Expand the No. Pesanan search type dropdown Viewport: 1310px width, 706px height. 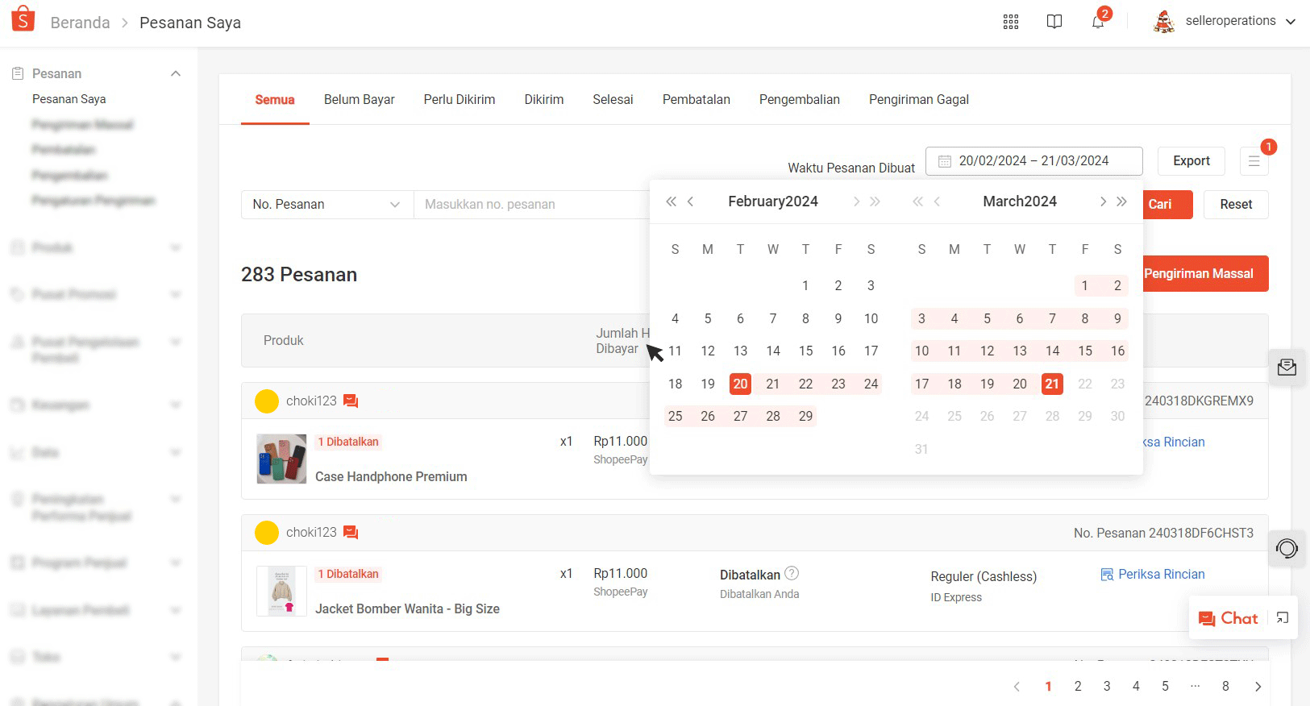(x=326, y=205)
